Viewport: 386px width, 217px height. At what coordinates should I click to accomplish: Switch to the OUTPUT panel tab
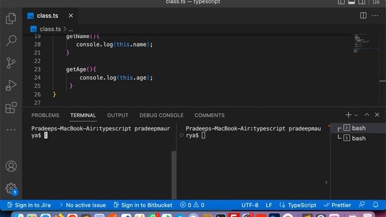(118, 115)
